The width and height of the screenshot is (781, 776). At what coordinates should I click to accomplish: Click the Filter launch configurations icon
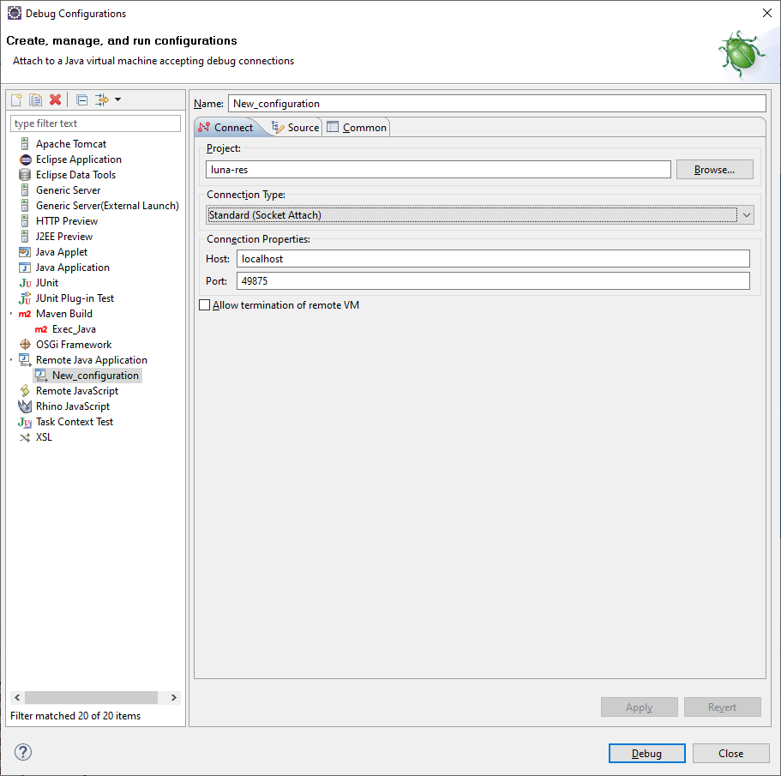102,99
